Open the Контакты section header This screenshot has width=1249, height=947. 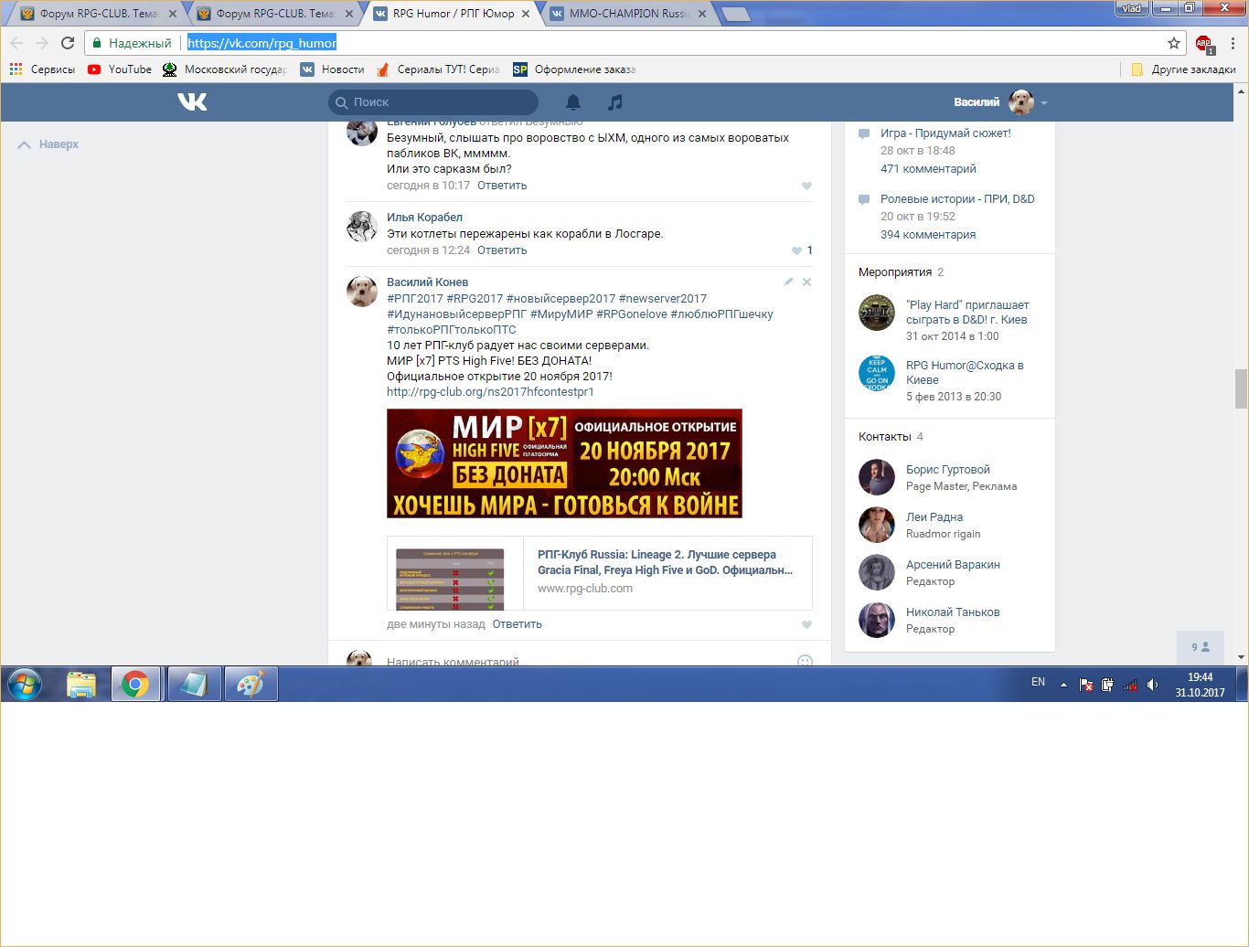point(885,437)
